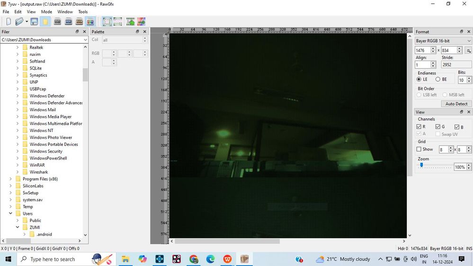Image resolution: width=473 pixels, height=266 pixels.
Task: Click the New file toolbar icon
Action: pos(9,21)
